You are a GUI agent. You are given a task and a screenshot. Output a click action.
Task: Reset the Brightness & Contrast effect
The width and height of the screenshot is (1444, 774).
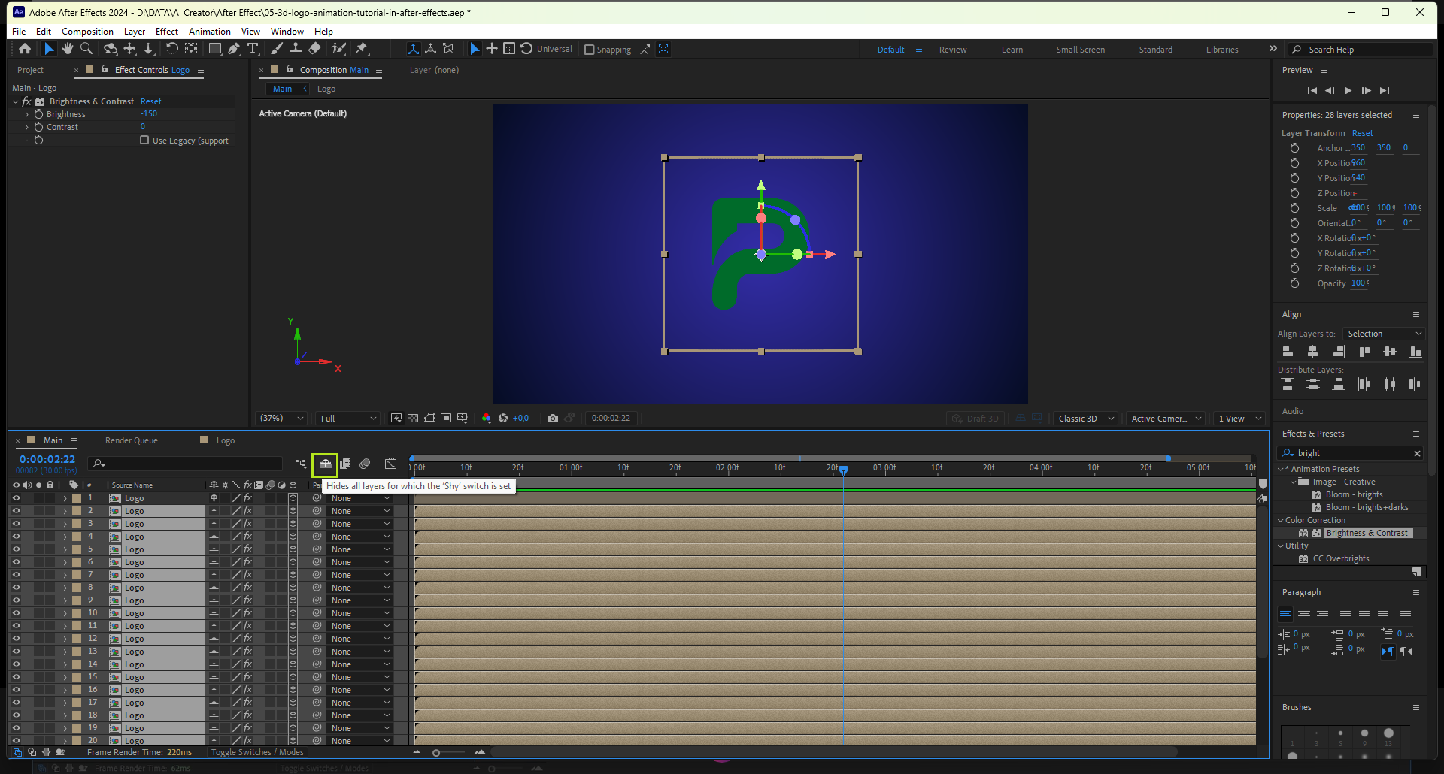150,101
